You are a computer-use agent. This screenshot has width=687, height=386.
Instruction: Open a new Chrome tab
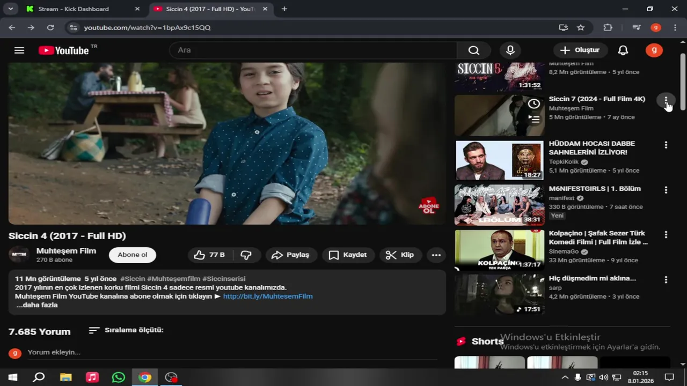click(284, 9)
